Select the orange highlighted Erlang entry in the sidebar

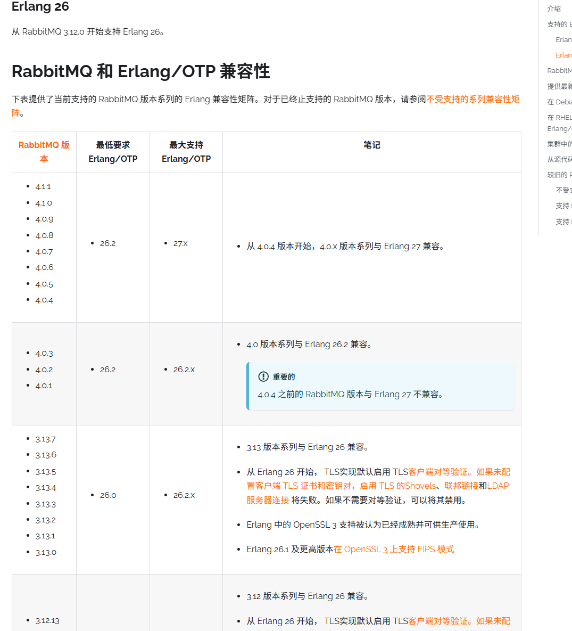pyautogui.click(x=563, y=55)
